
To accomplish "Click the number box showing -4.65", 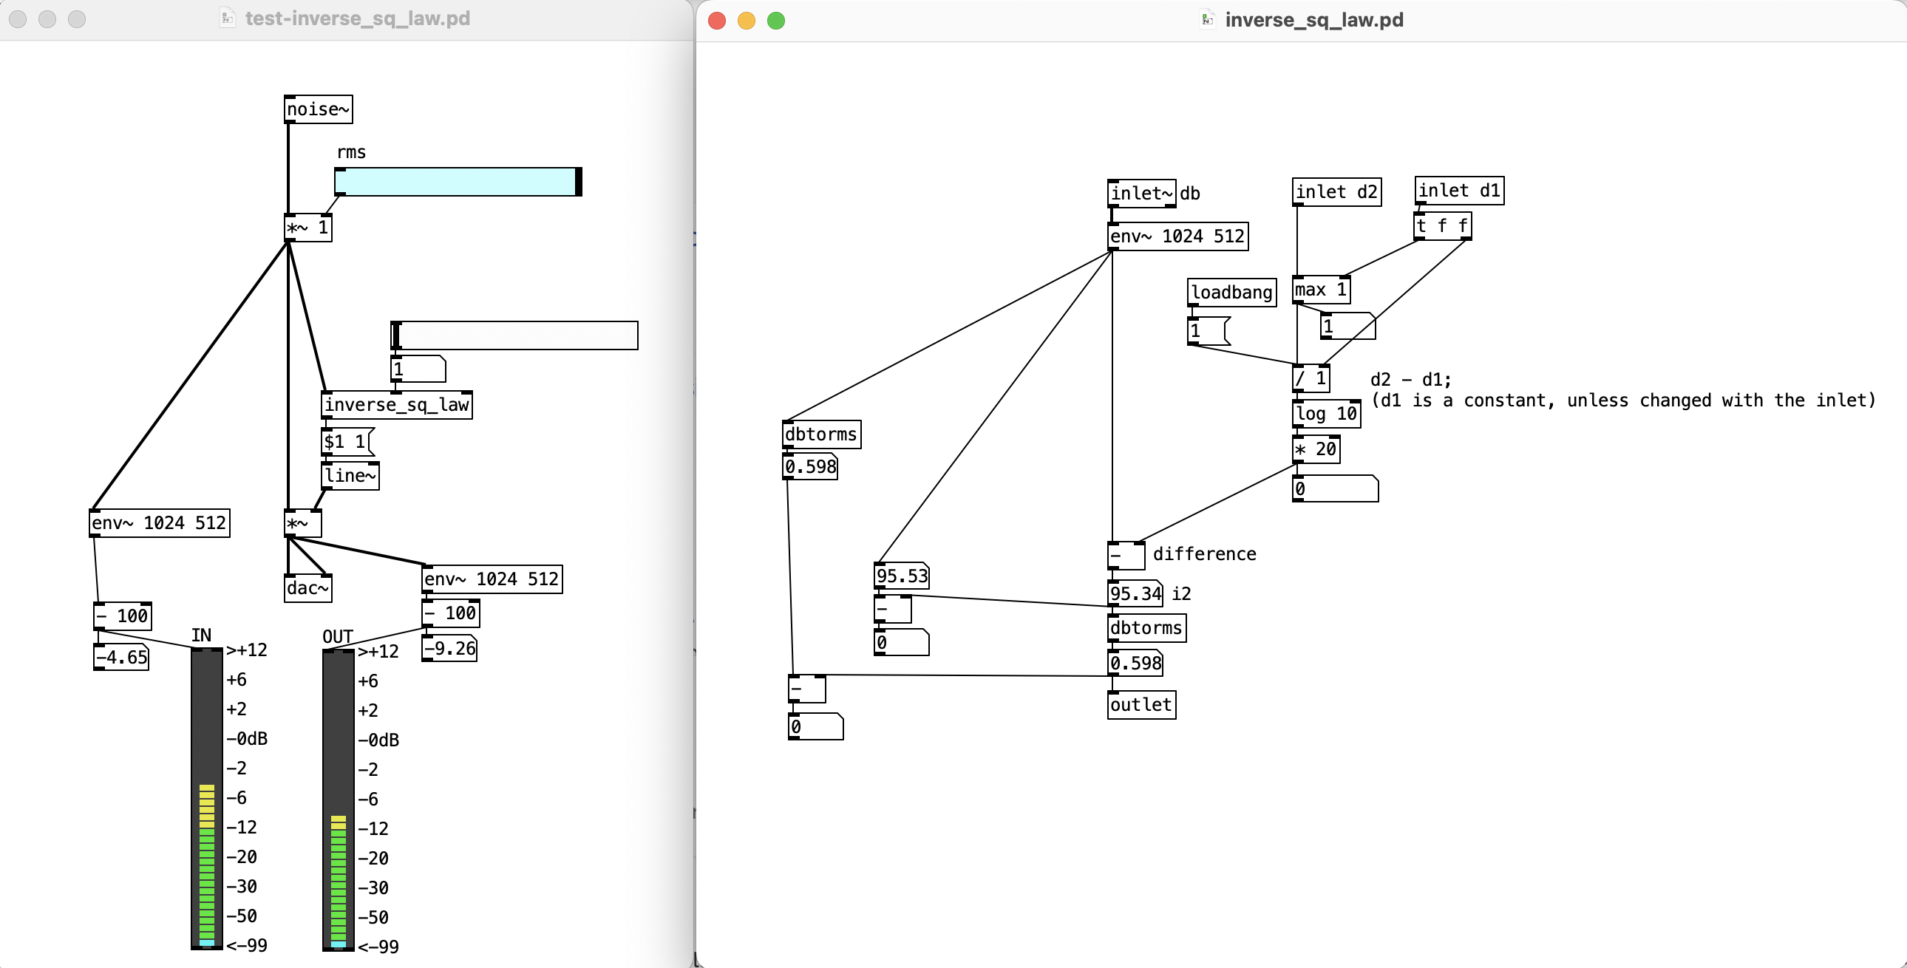I will coord(121,657).
